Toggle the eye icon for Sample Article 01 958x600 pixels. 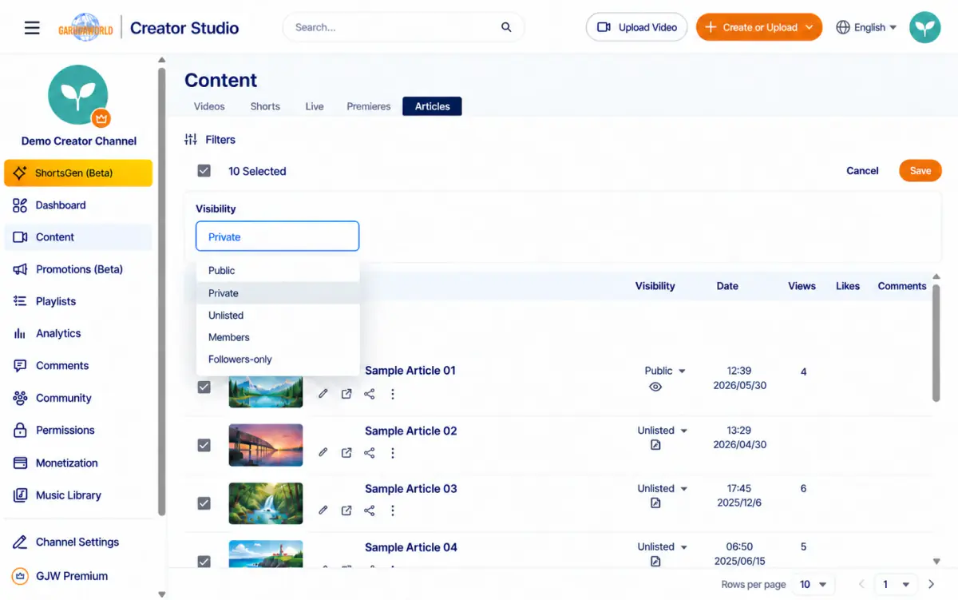pos(655,387)
